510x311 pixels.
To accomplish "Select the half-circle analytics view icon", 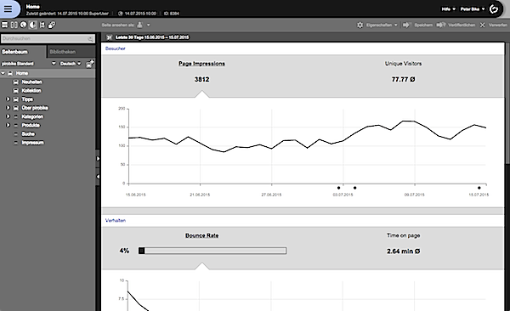I will (x=32, y=25).
